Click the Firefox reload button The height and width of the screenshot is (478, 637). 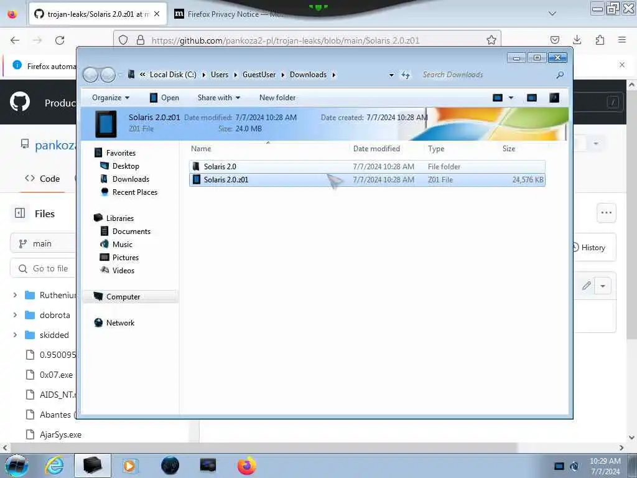(x=60, y=40)
